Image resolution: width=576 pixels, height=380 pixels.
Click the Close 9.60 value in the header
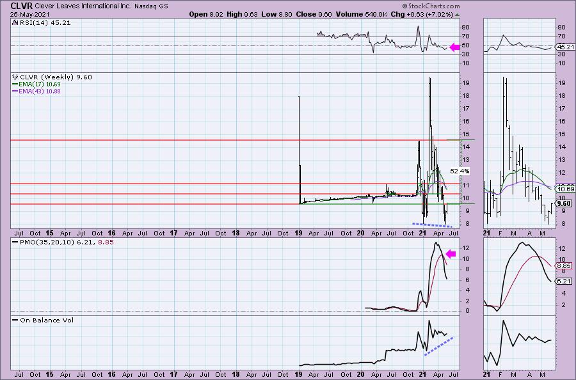pyautogui.click(x=314, y=14)
